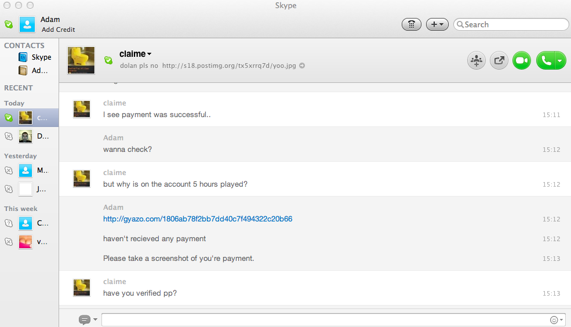Open the conversation starting with D under Today
The image size is (571, 327).
coord(29,136)
